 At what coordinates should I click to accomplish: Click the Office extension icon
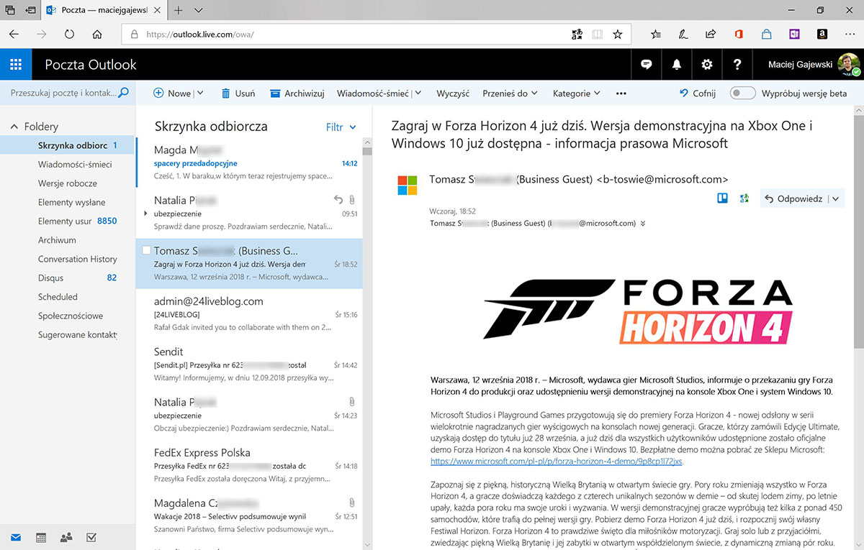(739, 34)
